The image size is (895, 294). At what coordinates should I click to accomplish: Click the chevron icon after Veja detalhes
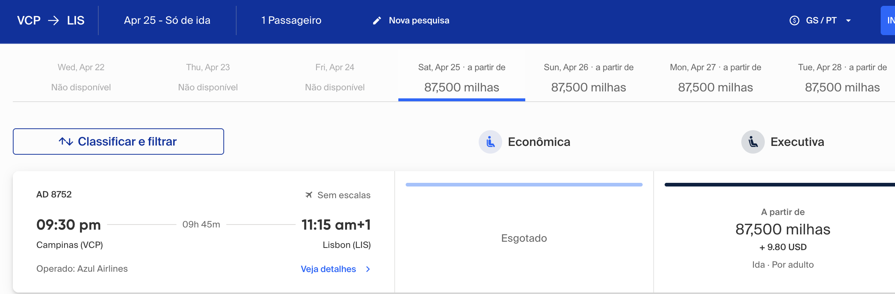(x=368, y=269)
